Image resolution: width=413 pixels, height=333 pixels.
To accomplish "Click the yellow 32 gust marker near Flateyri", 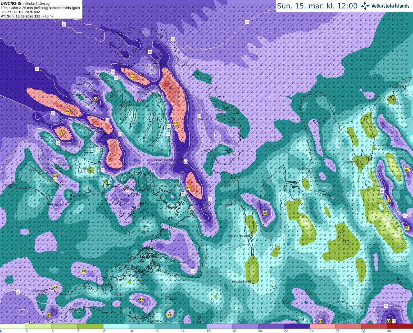I will pos(96,99).
